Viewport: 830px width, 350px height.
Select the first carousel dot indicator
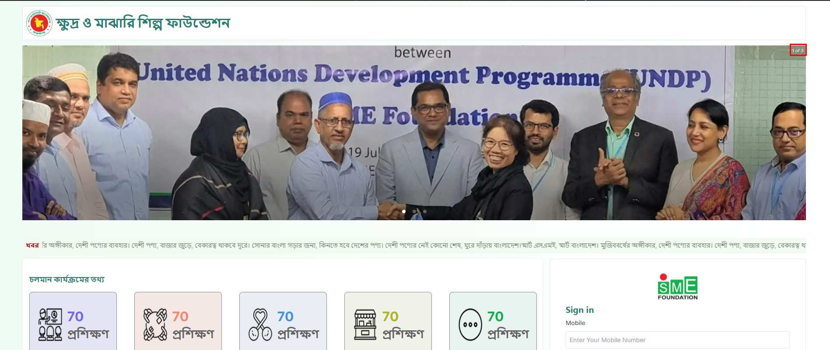[403, 211]
